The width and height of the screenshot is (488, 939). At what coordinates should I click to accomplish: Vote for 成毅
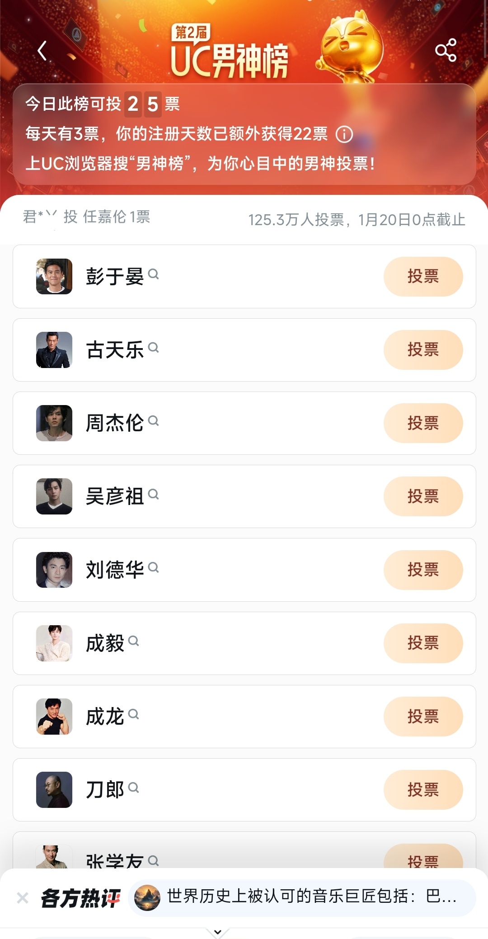(x=423, y=643)
